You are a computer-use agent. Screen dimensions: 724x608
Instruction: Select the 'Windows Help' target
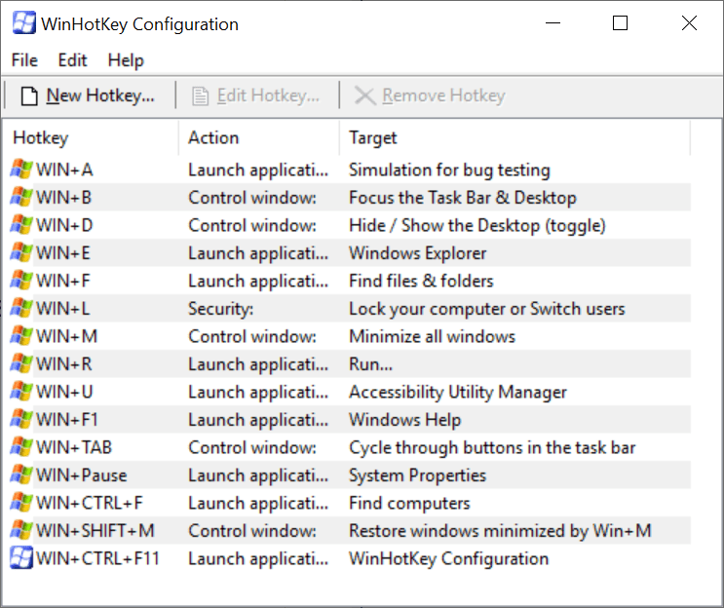[x=405, y=420]
